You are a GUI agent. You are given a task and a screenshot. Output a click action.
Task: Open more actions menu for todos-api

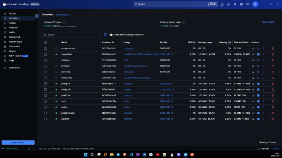264,60
